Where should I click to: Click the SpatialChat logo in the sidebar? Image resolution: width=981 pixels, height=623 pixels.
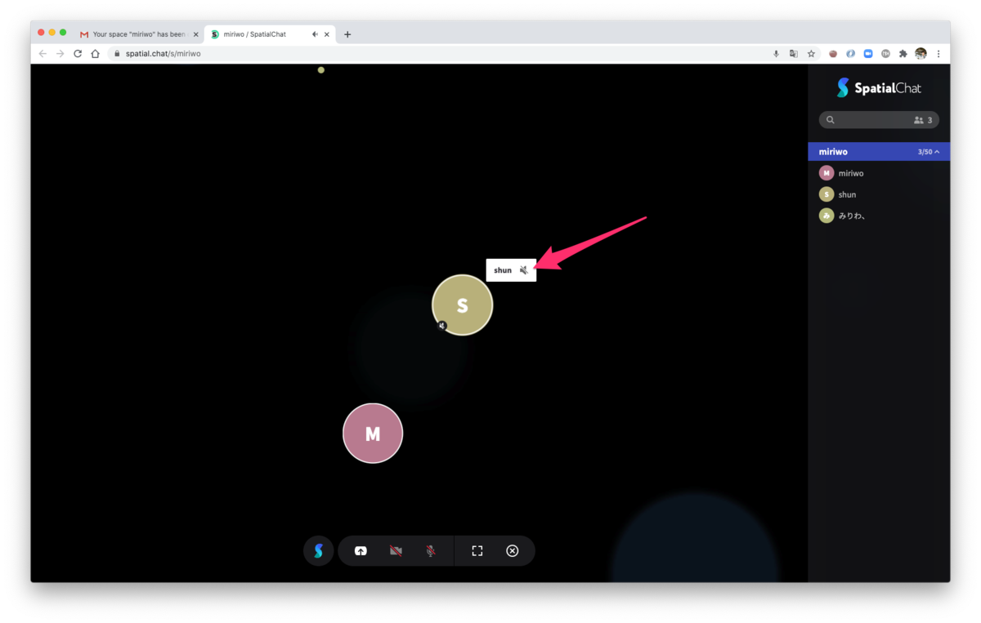(879, 88)
